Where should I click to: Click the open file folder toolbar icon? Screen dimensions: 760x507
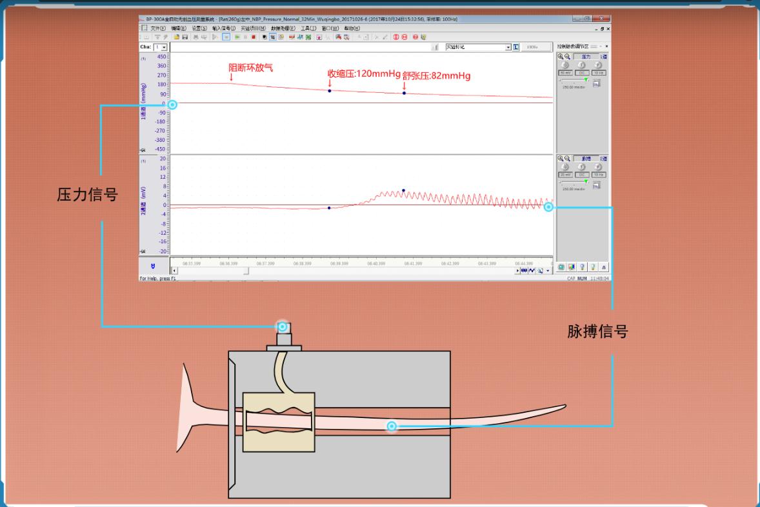pyautogui.click(x=176, y=37)
